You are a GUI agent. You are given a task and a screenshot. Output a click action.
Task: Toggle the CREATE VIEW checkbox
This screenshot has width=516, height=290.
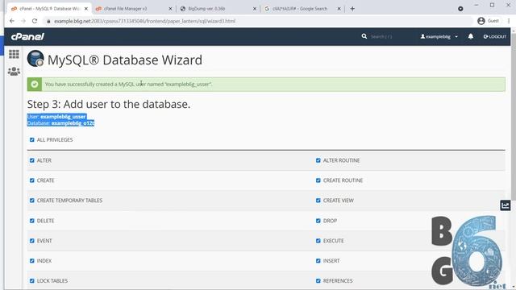click(318, 201)
